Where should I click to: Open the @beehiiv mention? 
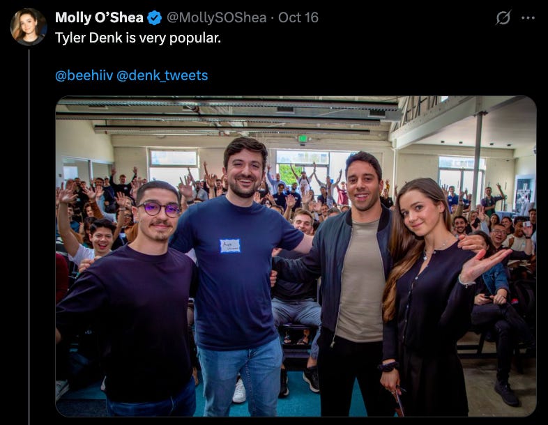[x=84, y=75]
